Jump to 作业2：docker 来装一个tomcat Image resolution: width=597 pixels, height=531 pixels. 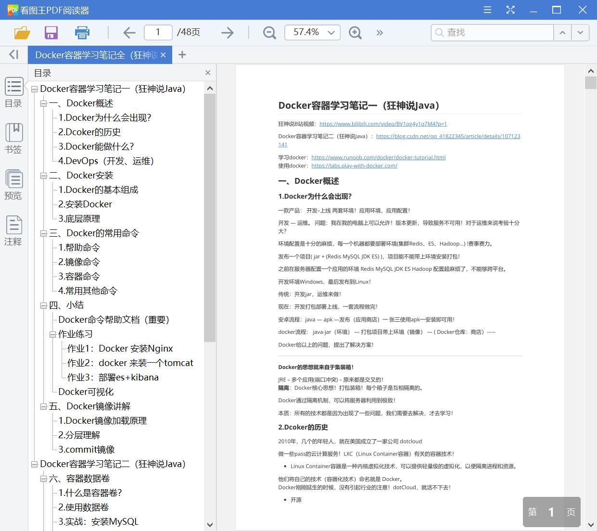(130, 363)
